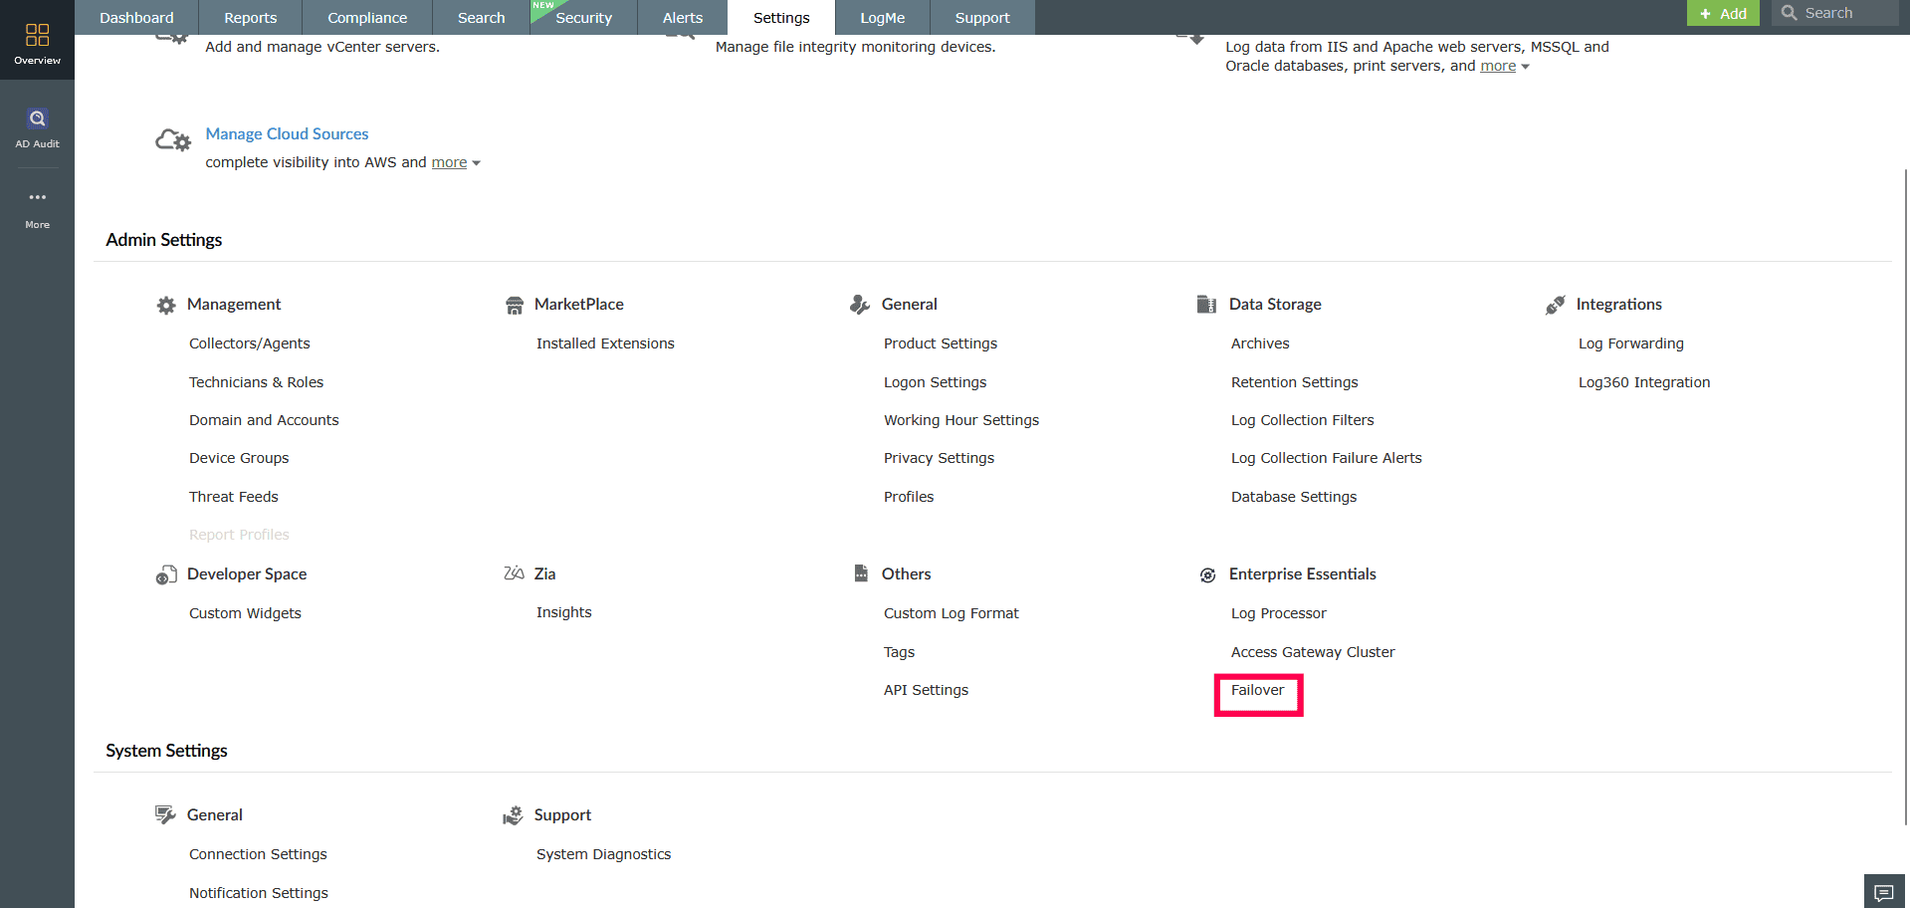Open Threat Feeds
Screen dimensions: 1910x908
[x=234, y=497]
